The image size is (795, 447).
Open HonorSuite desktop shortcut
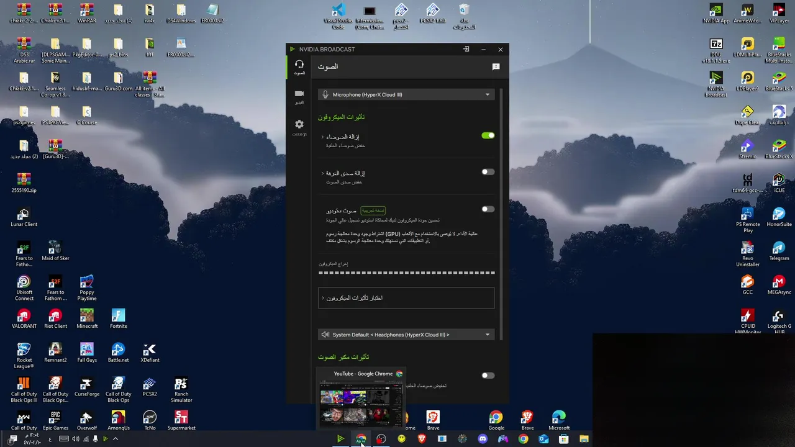(779, 217)
